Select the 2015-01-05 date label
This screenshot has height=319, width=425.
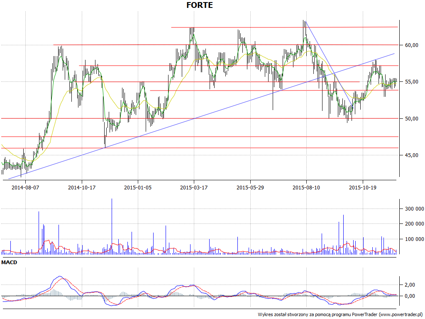(x=138, y=187)
